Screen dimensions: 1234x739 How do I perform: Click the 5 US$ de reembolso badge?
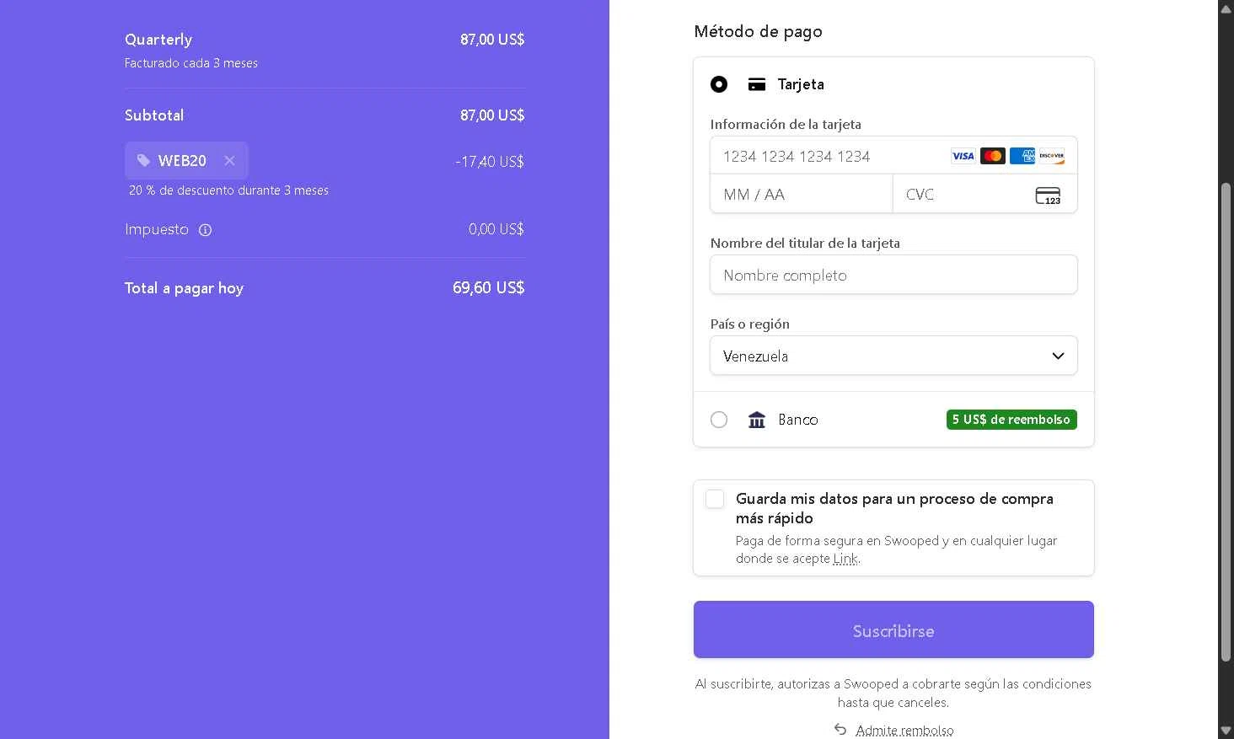tap(1011, 420)
